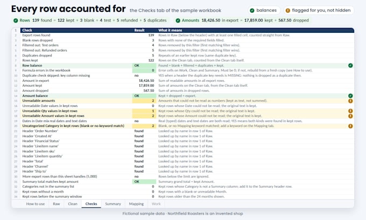This screenshot has height=220, width=366.
Task: Click the 17,859.00 result cell
Action: tap(144, 86)
